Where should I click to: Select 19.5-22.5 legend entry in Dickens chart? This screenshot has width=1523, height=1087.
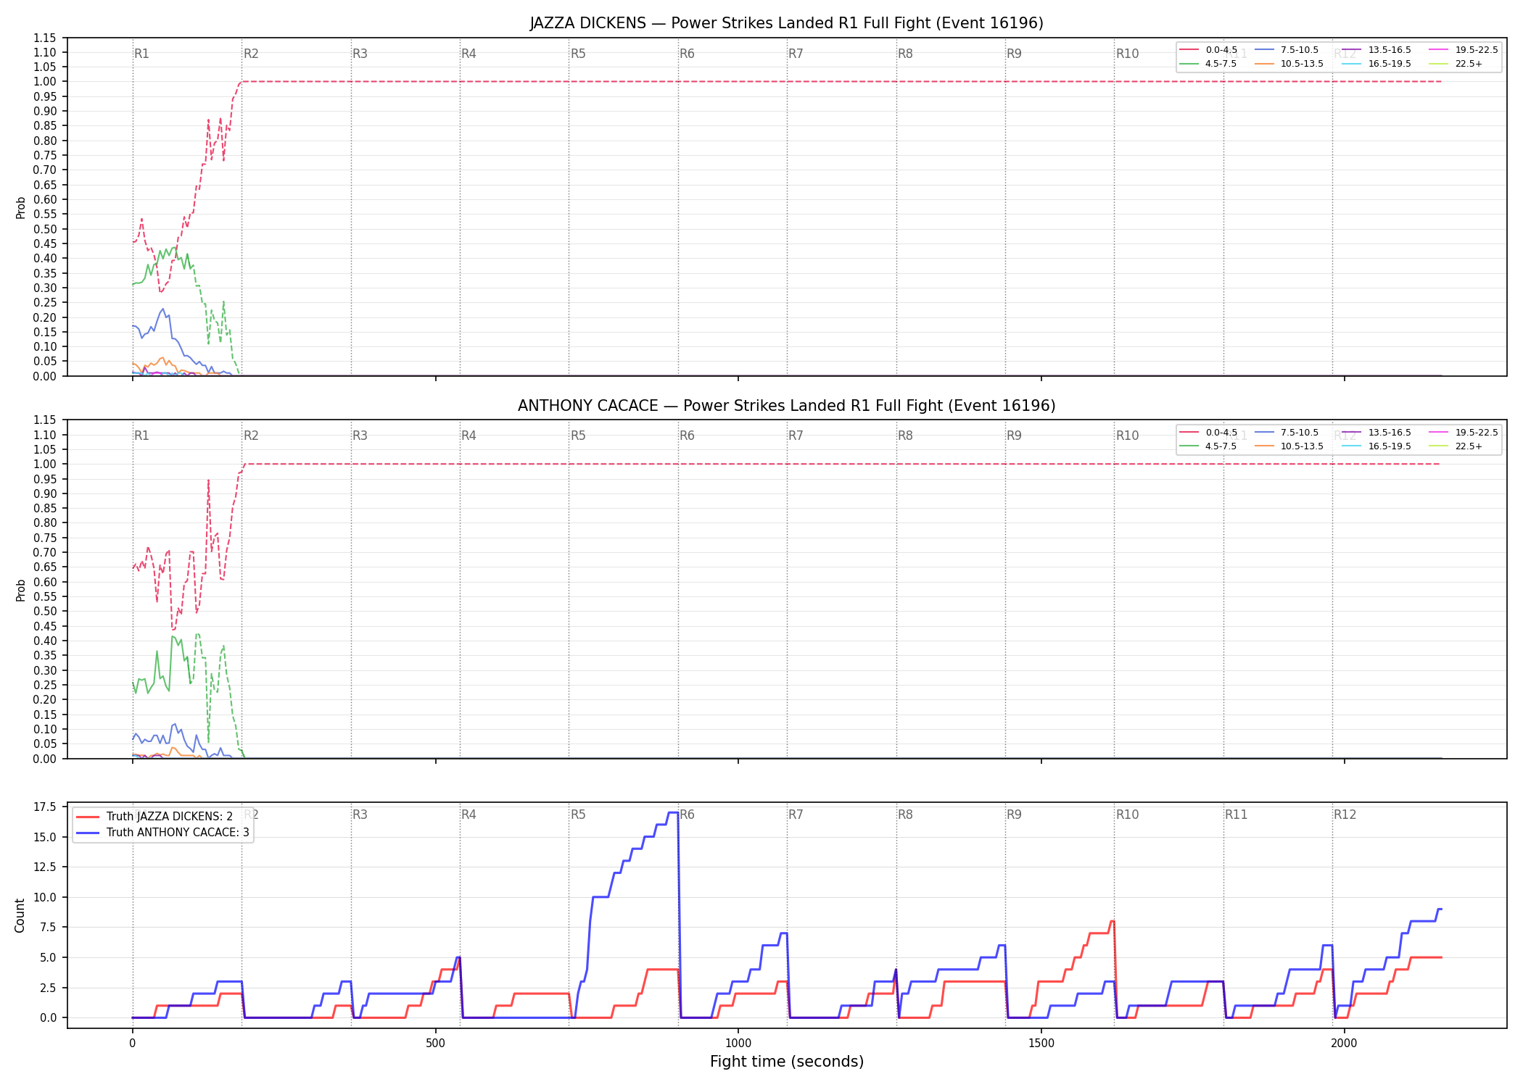click(x=1464, y=50)
